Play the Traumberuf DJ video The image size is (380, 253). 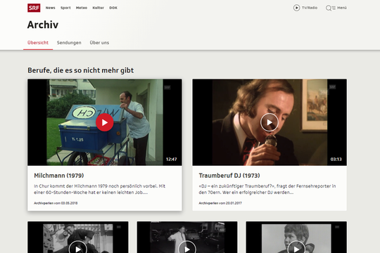[270, 122]
